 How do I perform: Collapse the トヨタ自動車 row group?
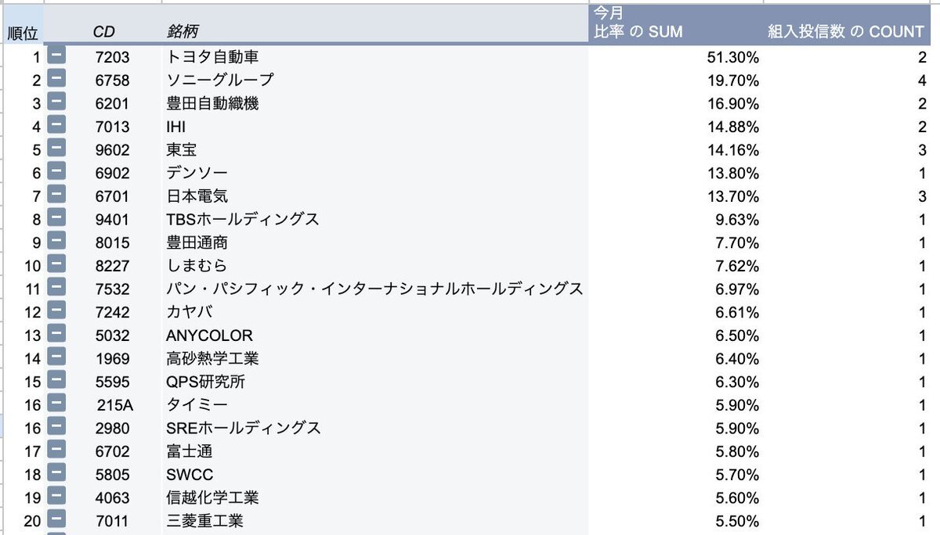click(56, 56)
